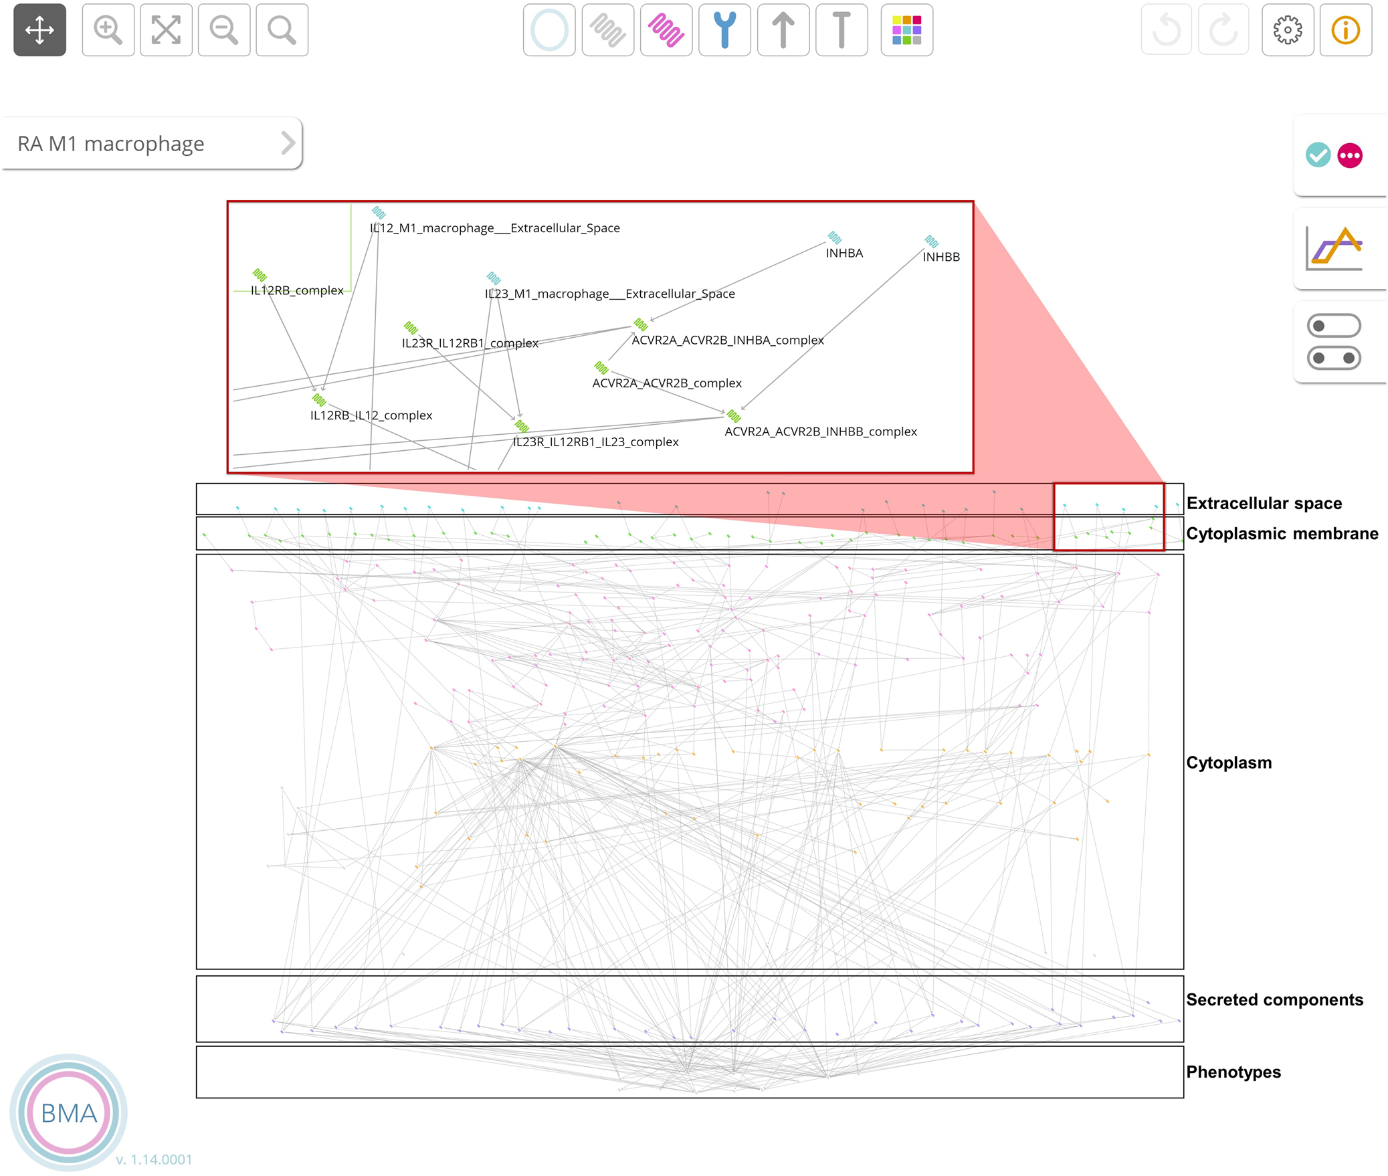Click the Undo button

[1167, 30]
